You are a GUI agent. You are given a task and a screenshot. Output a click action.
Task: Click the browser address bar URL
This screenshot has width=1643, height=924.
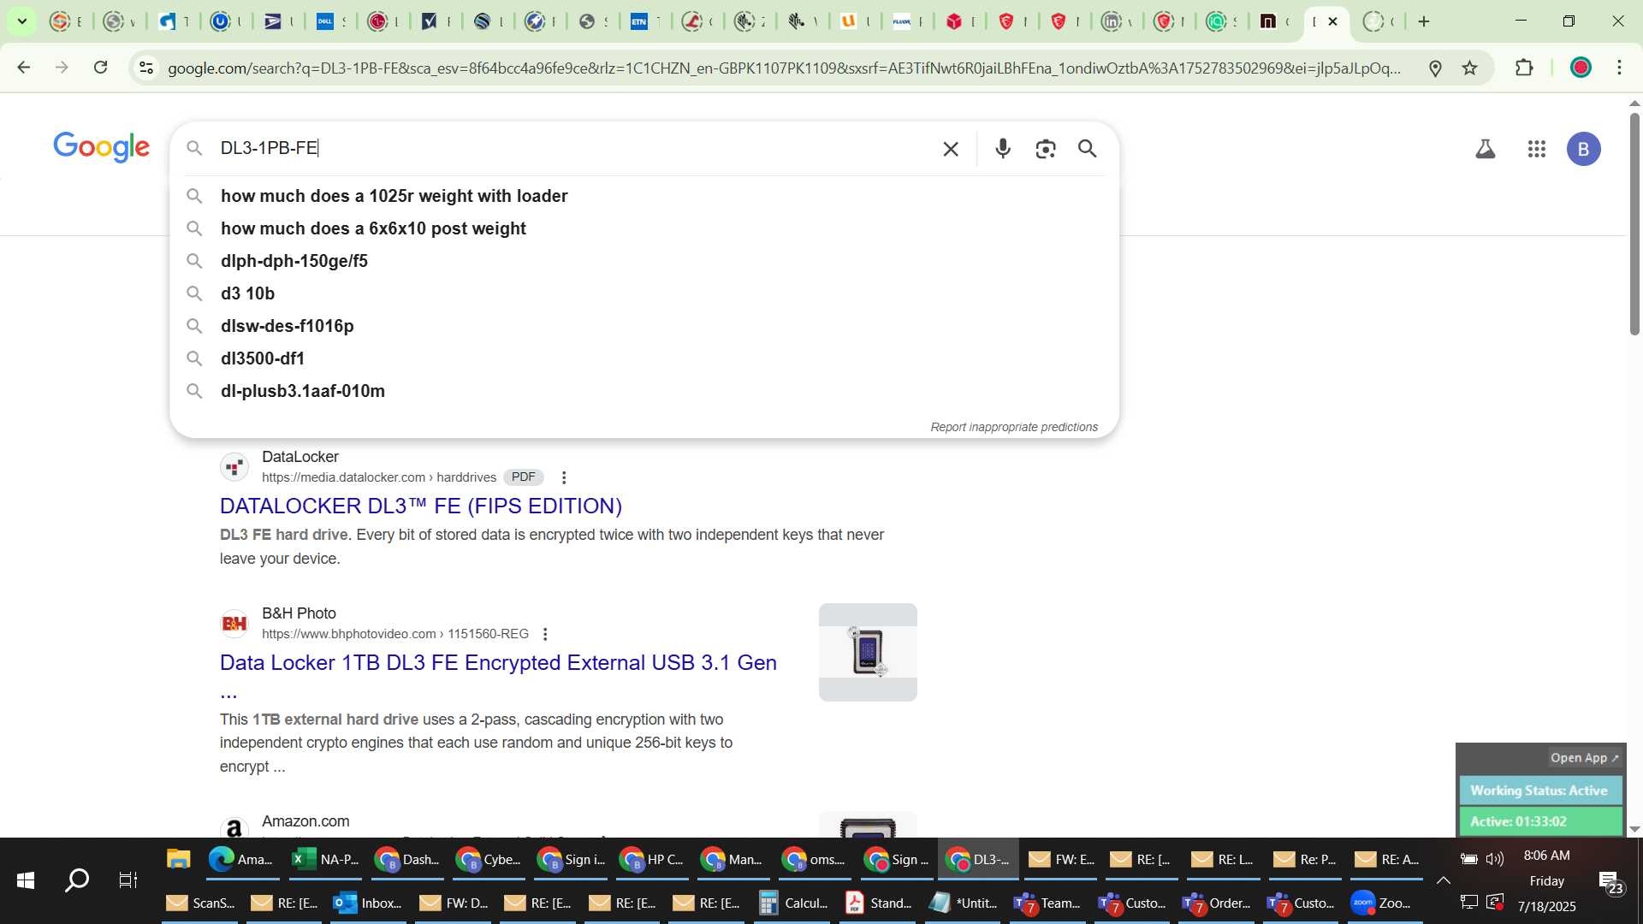784,68
